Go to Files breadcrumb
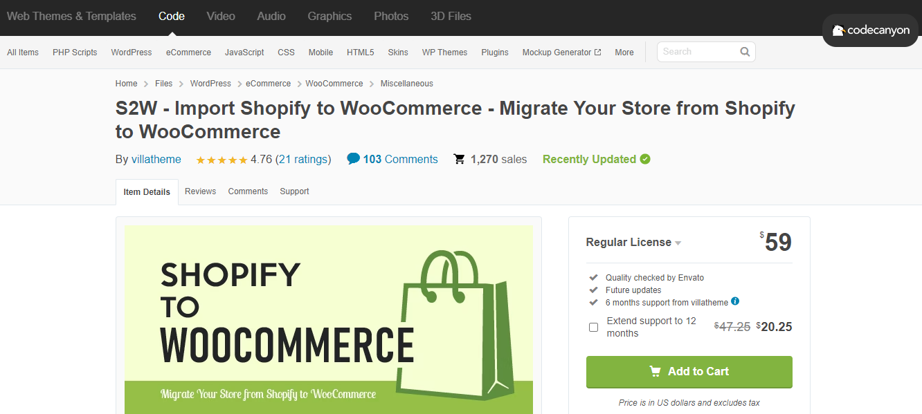Image resolution: width=922 pixels, height=414 pixels. pyautogui.click(x=163, y=84)
